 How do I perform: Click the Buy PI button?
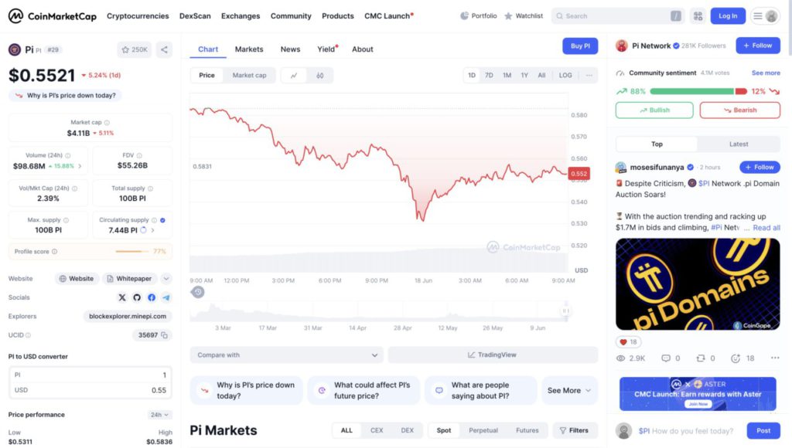coord(579,46)
